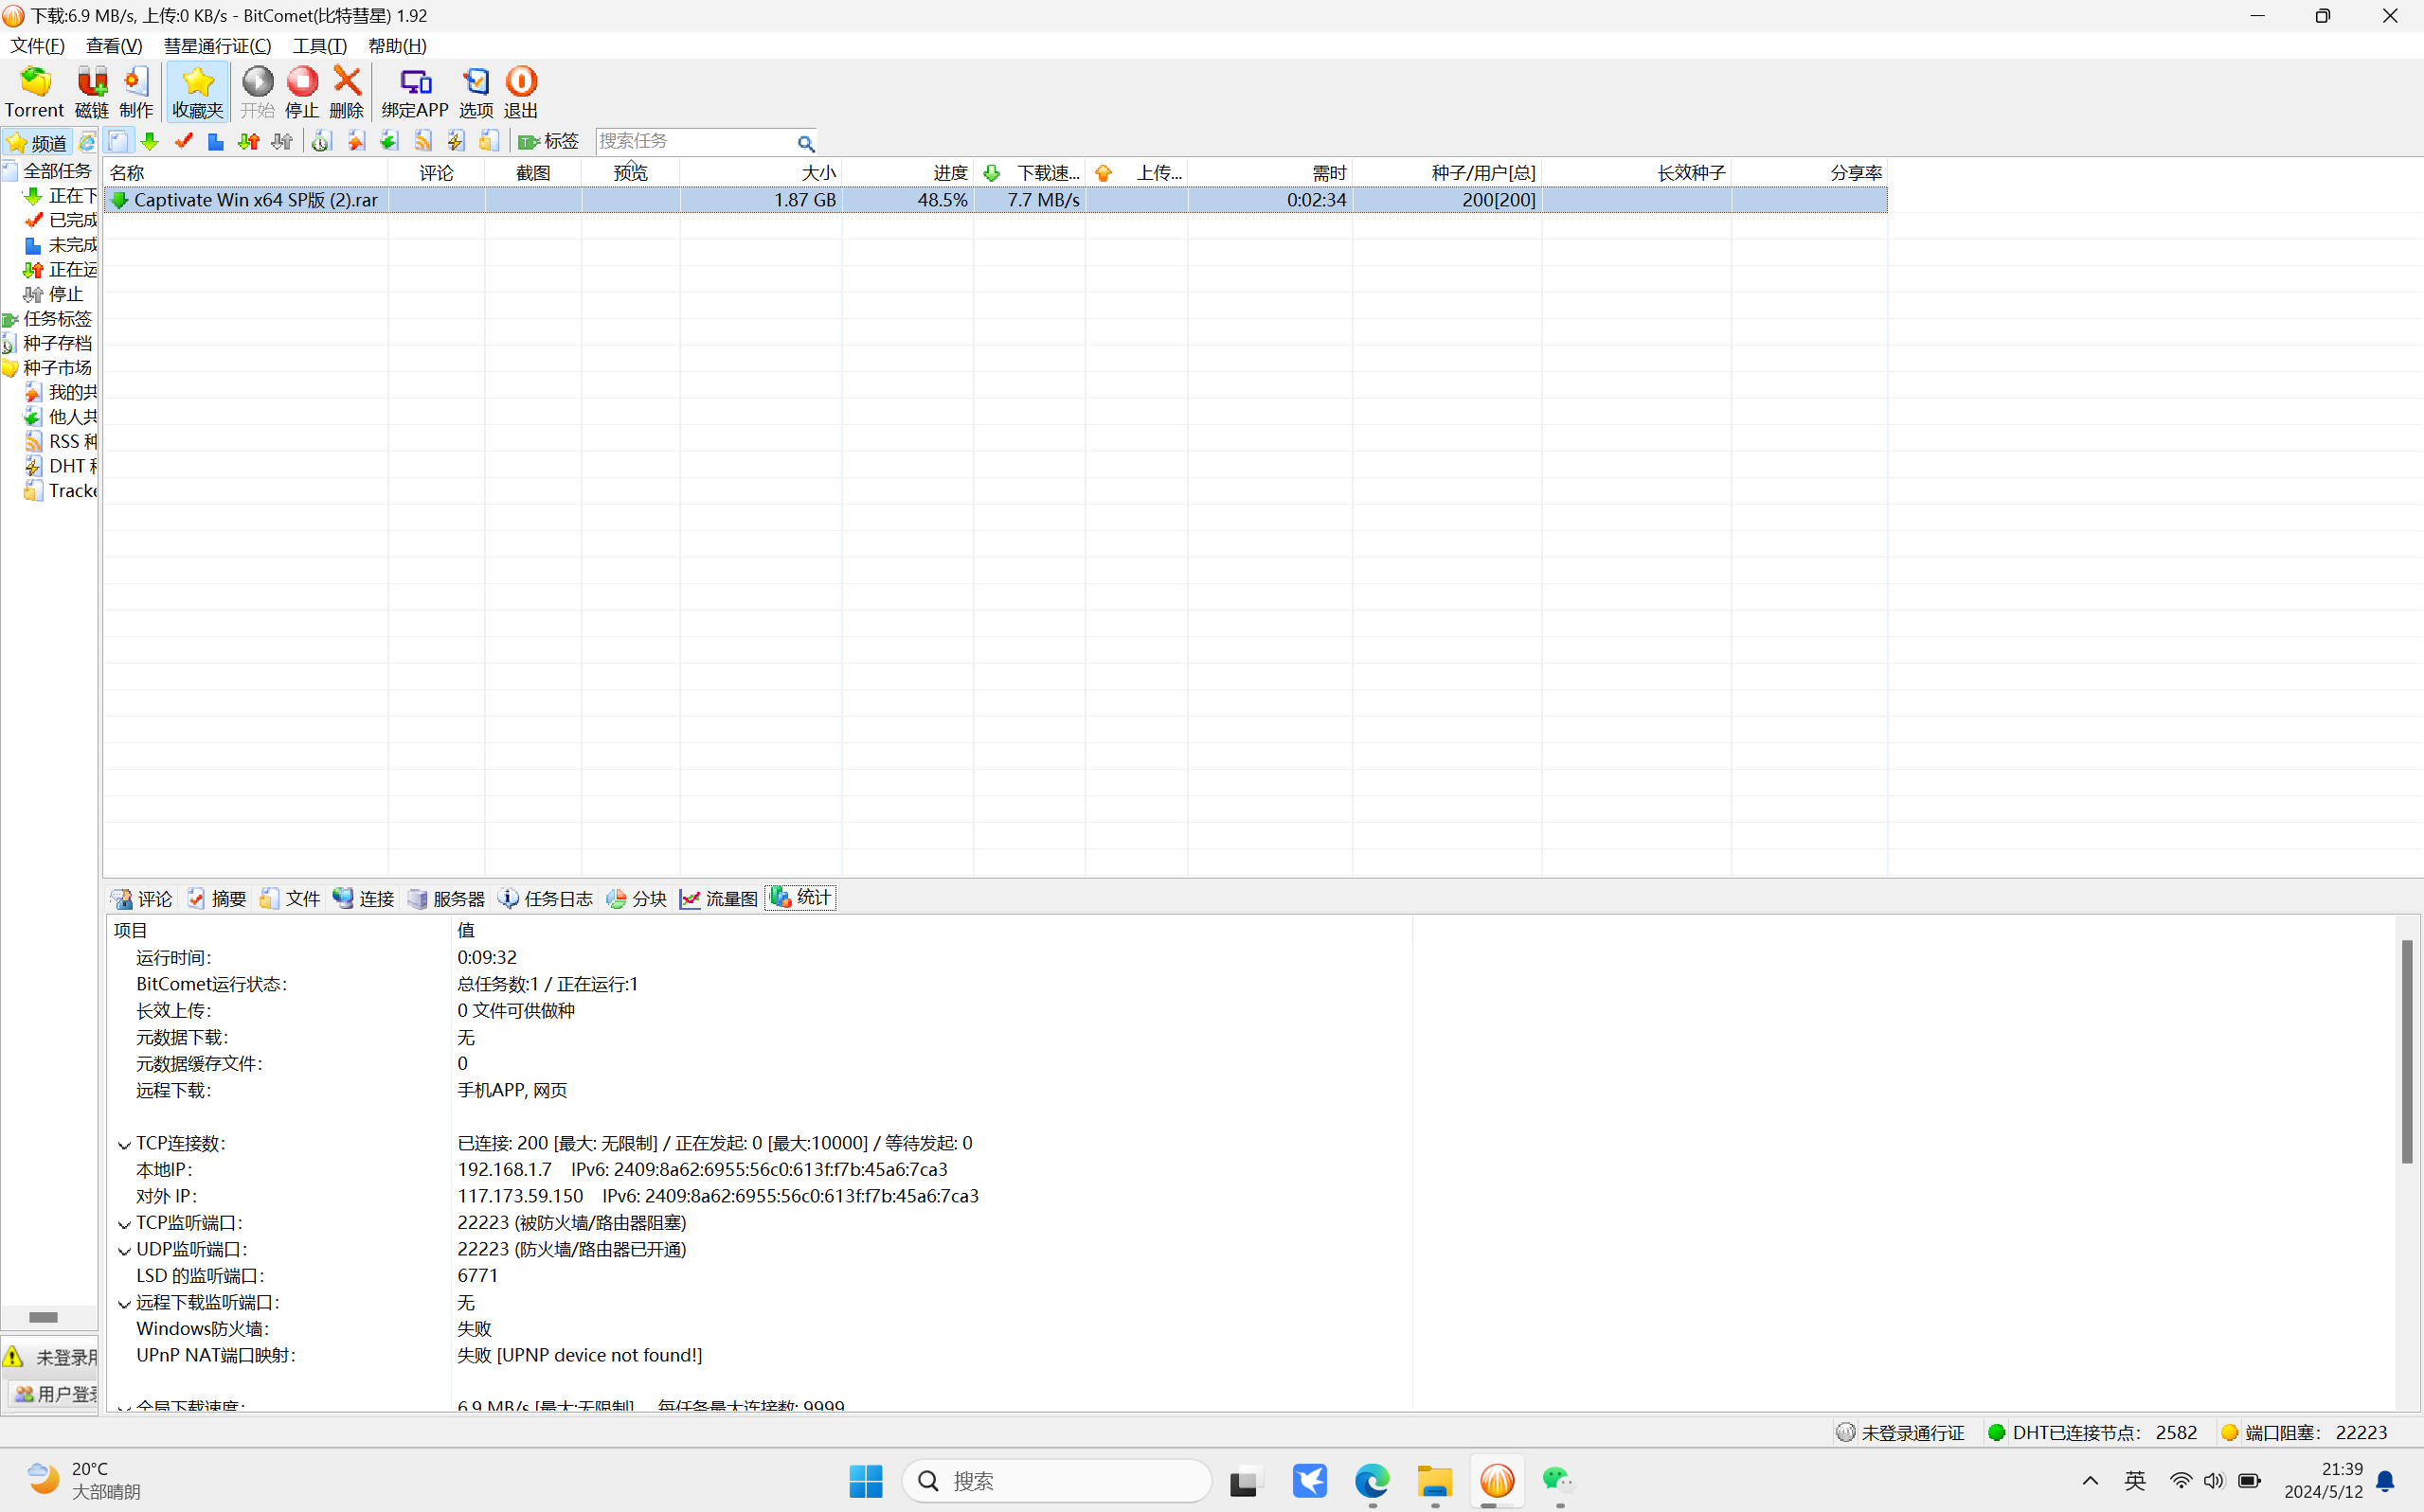Open the 标签 tag dropdown
The height and width of the screenshot is (1512, 2424).
click(548, 142)
